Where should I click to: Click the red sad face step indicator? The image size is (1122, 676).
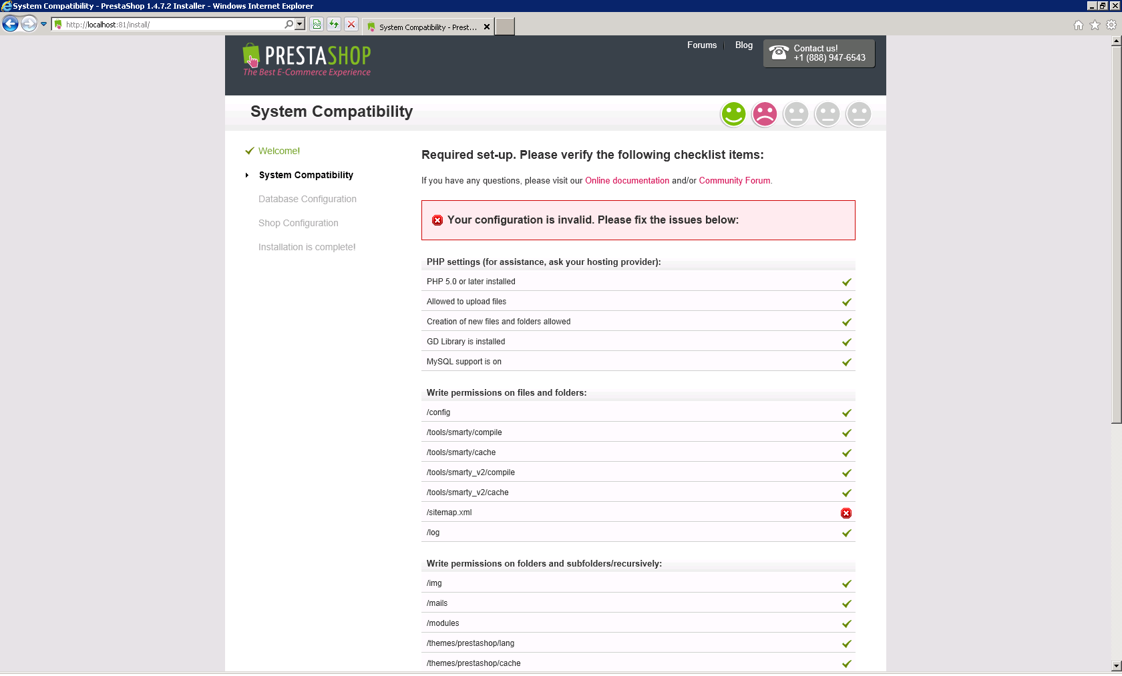[x=765, y=114]
